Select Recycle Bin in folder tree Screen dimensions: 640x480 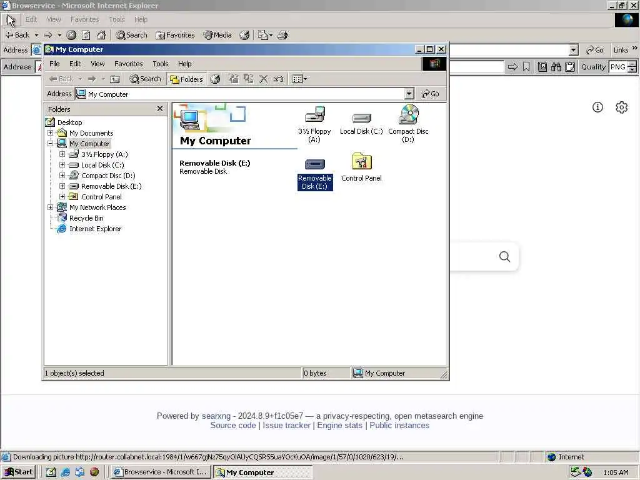click(x=81, y=218)
